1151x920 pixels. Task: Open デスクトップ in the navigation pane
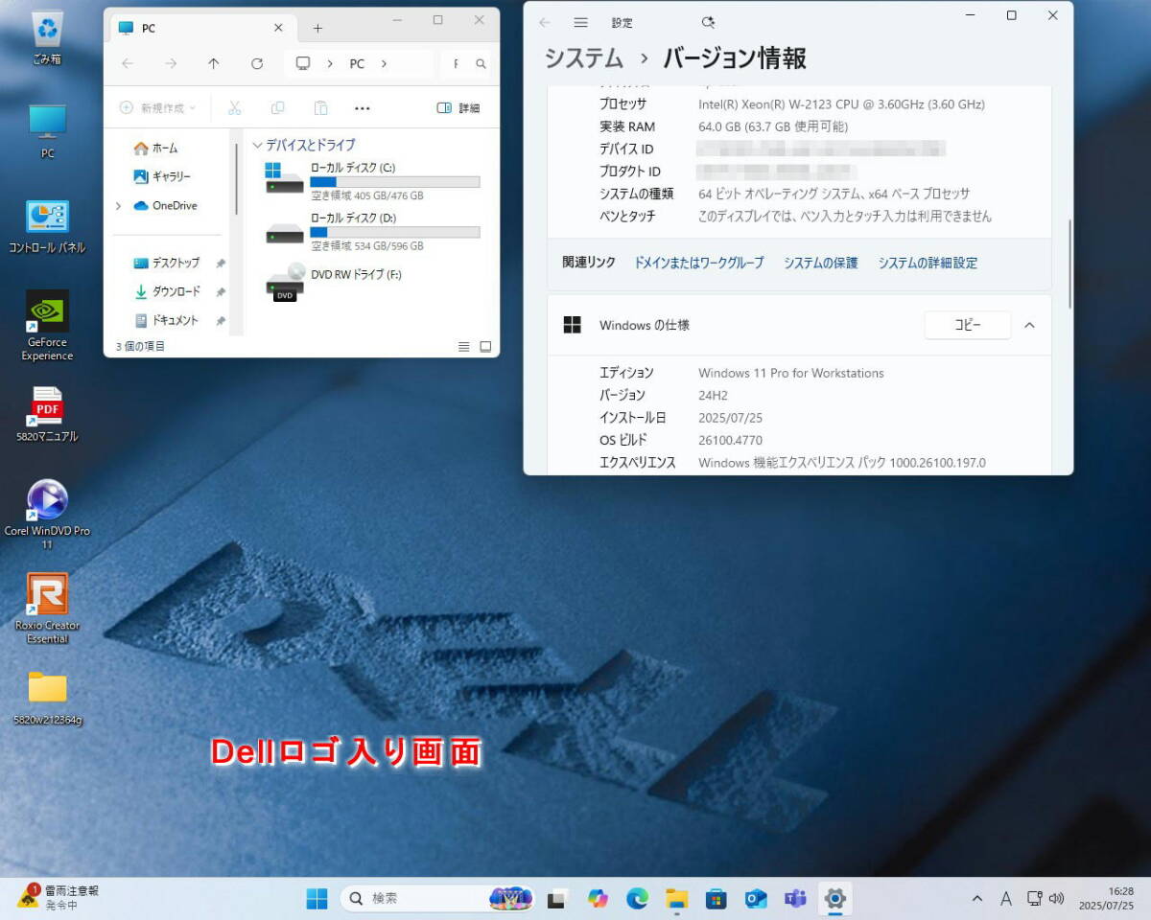pyautogui.click(x=167, y=263)
